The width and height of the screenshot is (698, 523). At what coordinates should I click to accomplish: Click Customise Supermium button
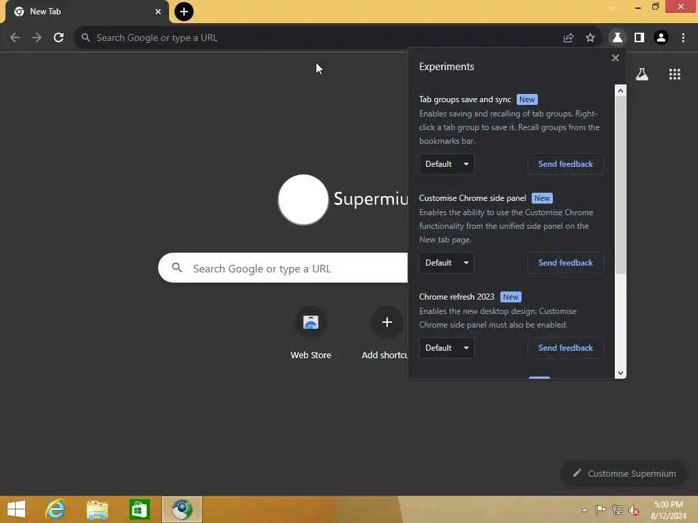click(x=624, y=474)
